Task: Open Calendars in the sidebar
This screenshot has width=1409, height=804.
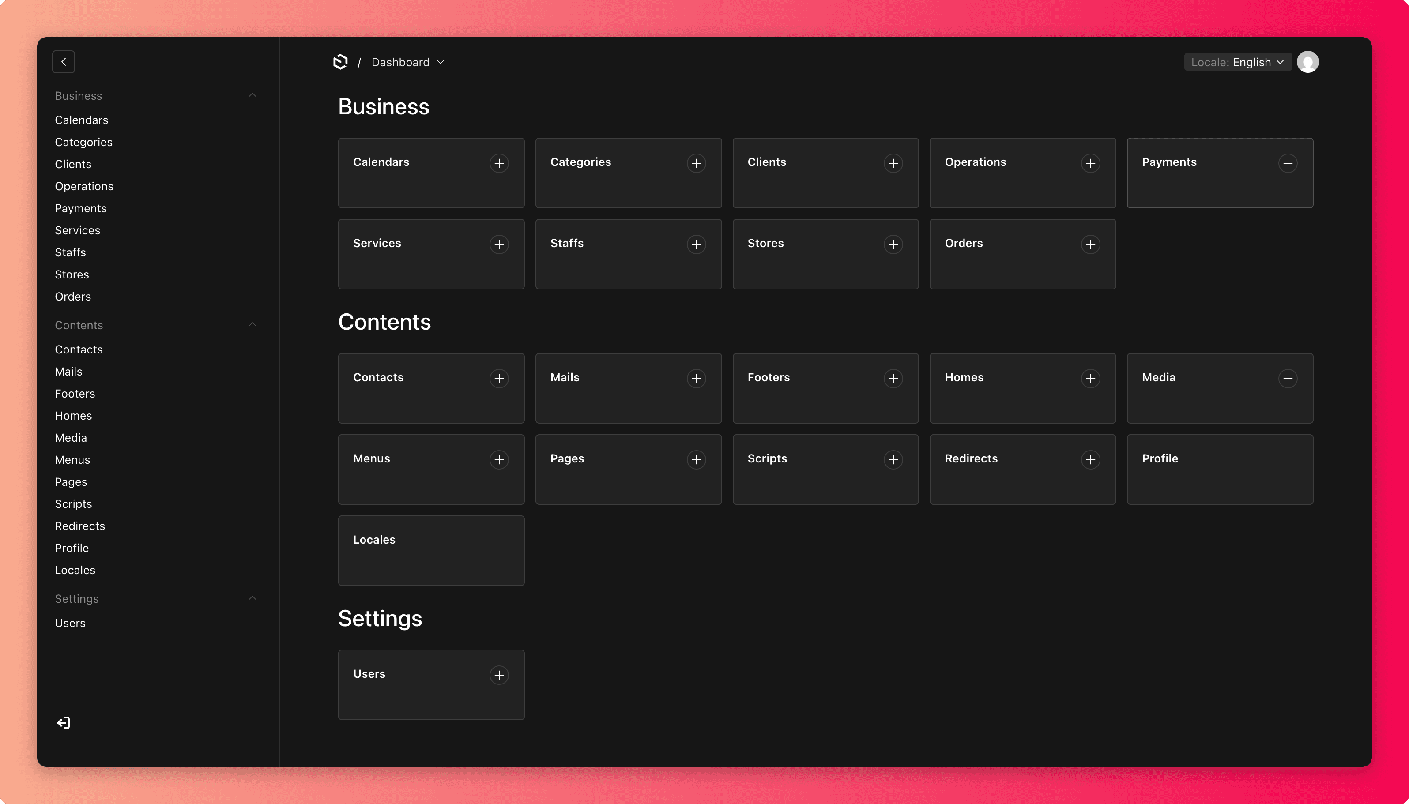Action: [x=81, y=120]
